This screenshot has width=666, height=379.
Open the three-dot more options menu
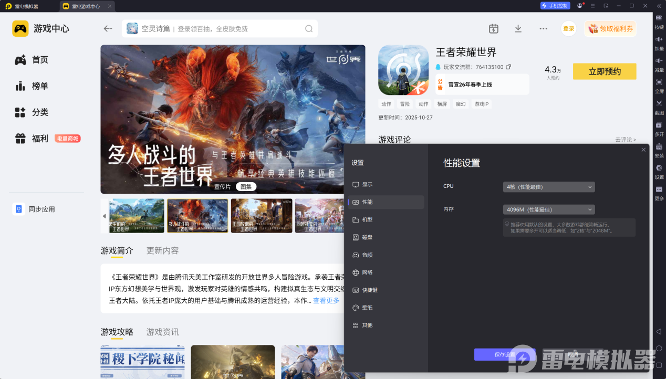point(543,29)
